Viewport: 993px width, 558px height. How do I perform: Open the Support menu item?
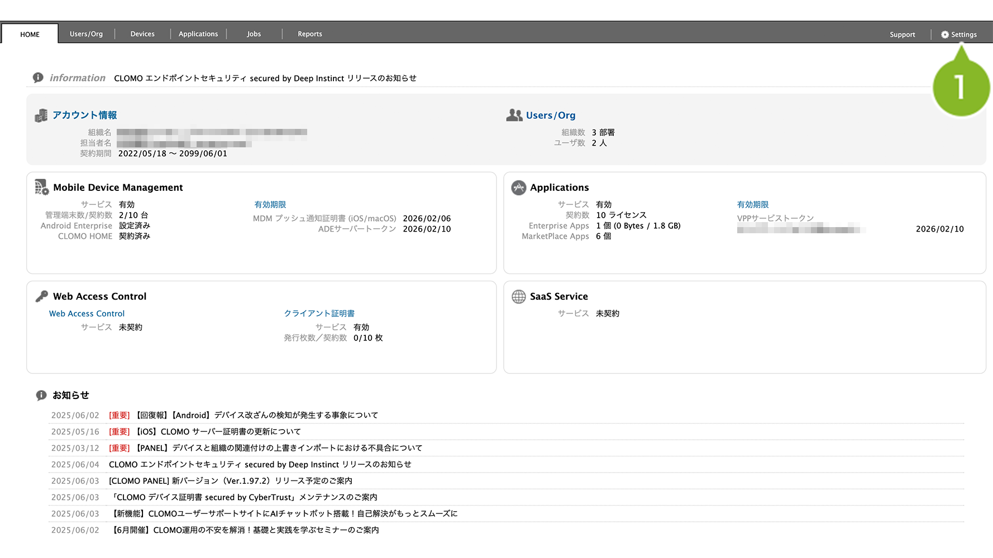click(902, 35)
